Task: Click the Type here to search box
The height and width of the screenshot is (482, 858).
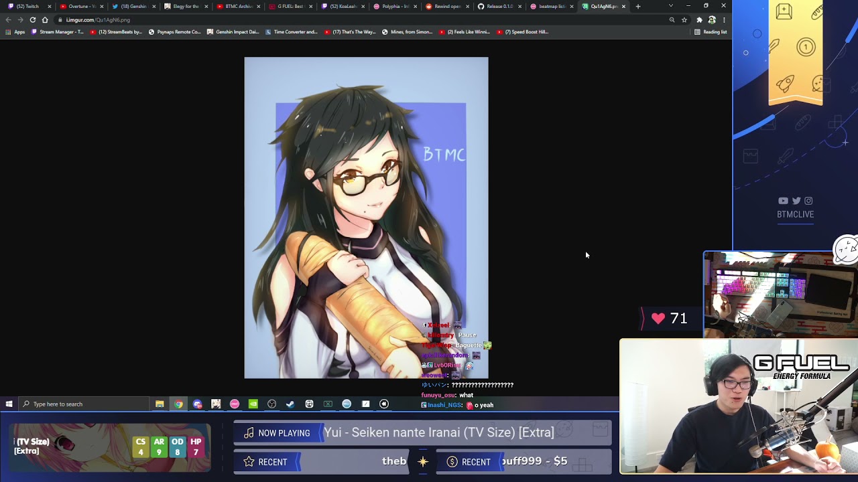Action: 83,404
